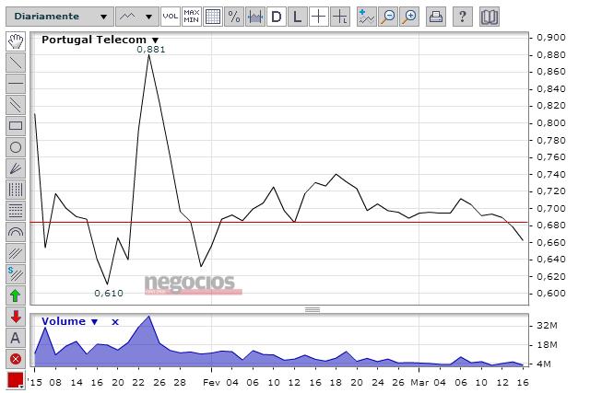Viewport: 590px width, 393px height.
Task: Click the 32M volume axis label
Action: click(547, 326)
